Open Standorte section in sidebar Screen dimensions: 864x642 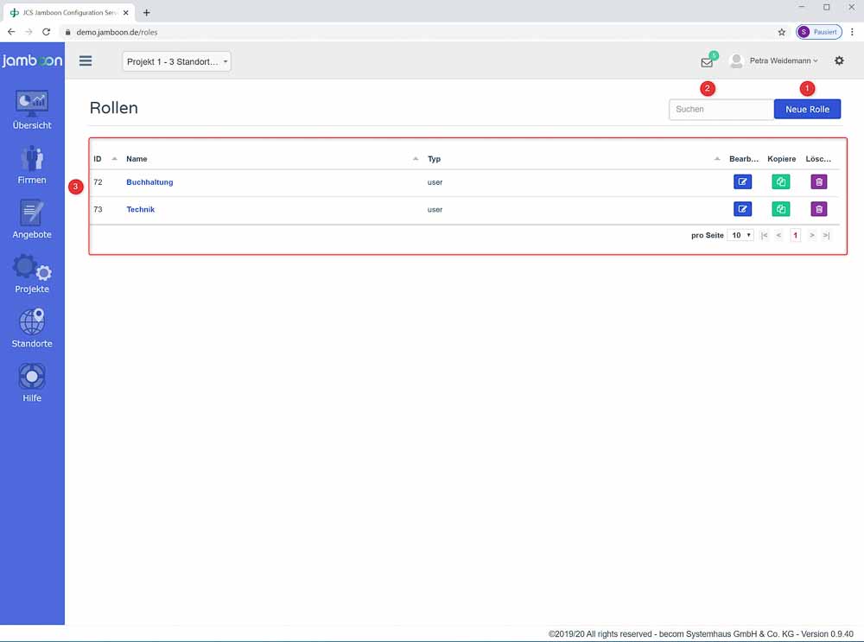click(x=32, y=328)
